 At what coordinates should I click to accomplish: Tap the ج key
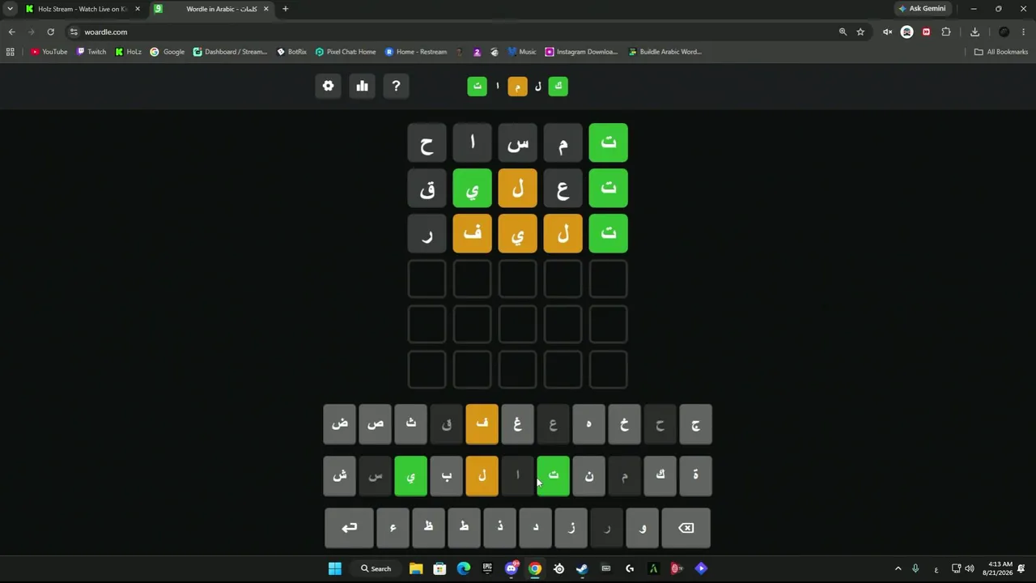[695, 424]
